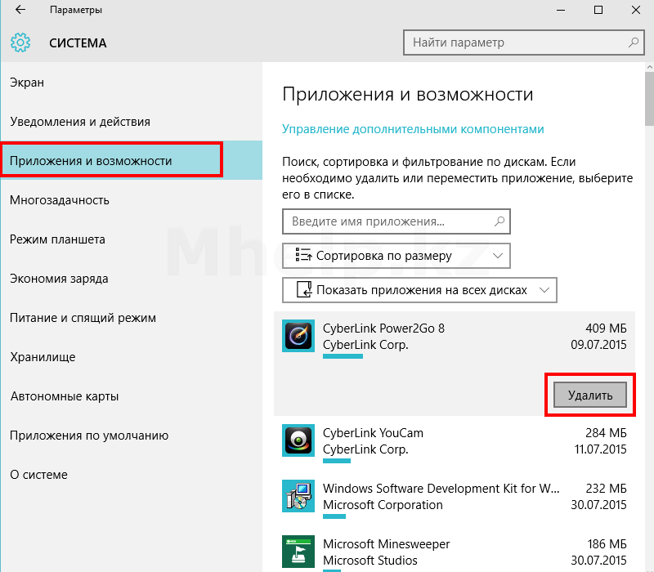Select the Microsoft Minesweeper app name
The height and width of the screenshot is (572, 654).
tap(386, 543)
